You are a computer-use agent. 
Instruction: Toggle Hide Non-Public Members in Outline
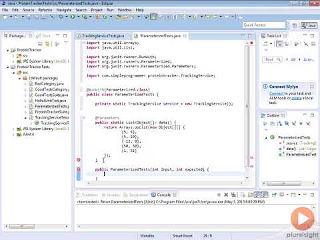click(301, 123)
